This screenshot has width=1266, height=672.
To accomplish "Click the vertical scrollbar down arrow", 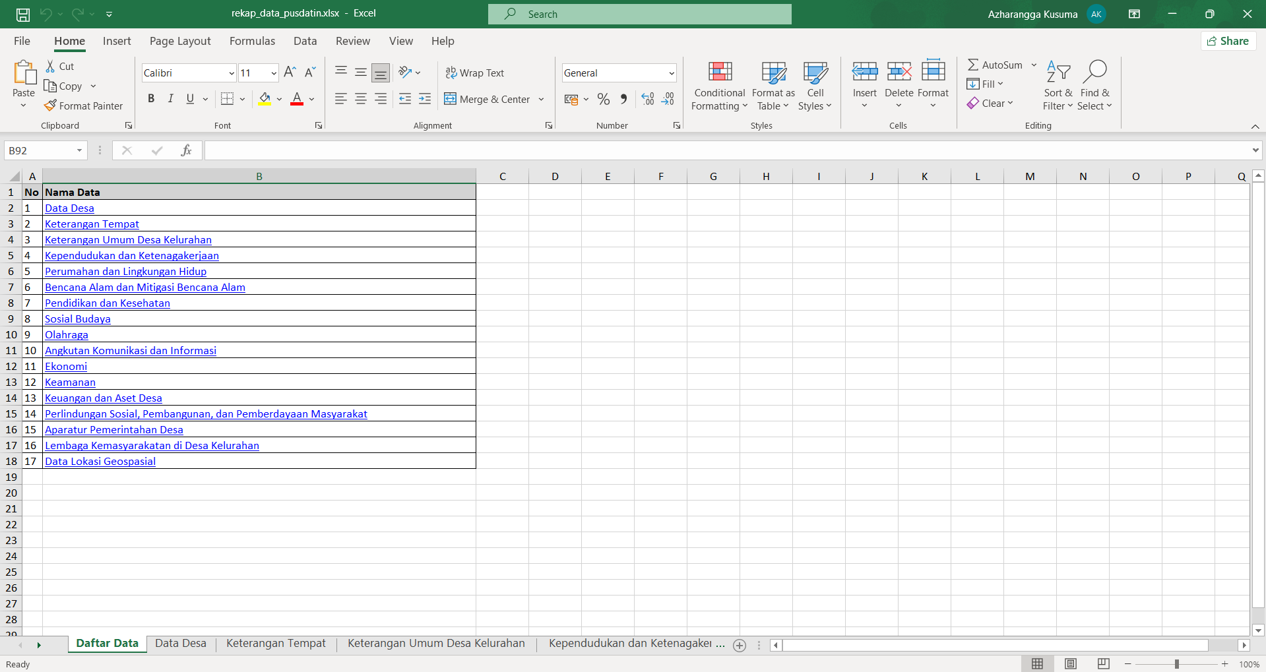I will 1258,630.
